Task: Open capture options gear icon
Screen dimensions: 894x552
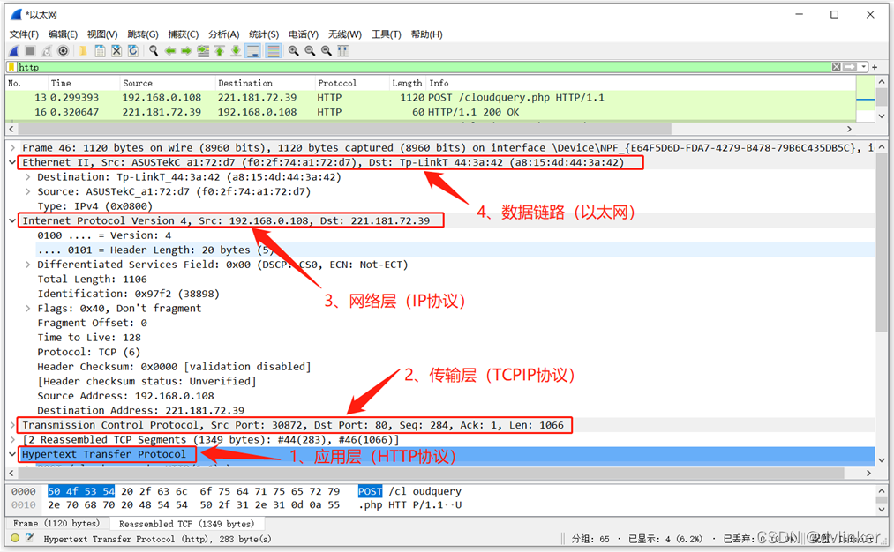Action: (x=64, y=51)
